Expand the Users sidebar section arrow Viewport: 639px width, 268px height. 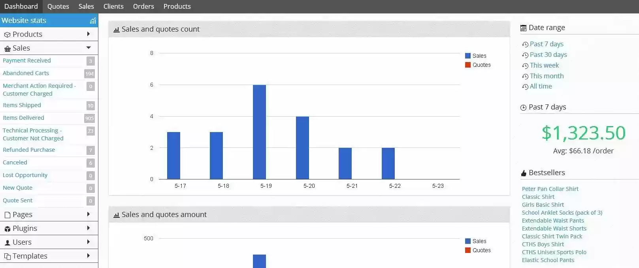coord(89,242)
